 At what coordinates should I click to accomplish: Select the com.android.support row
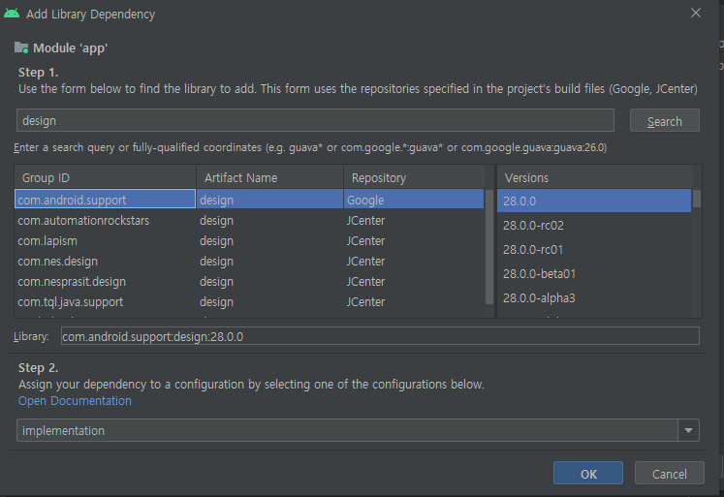coord(249,200)
